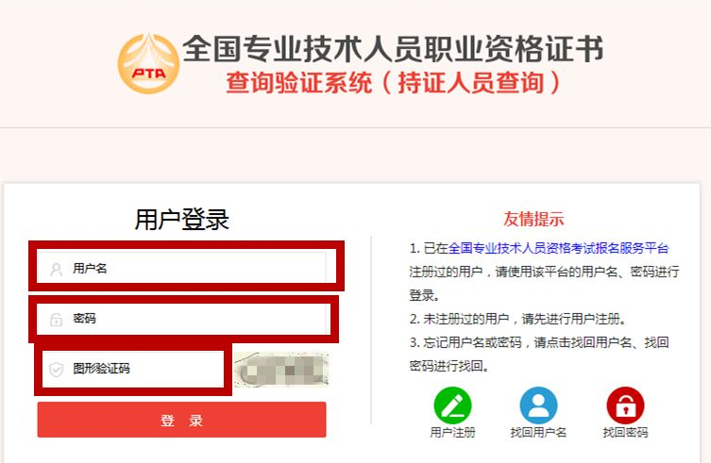Click the shield icon in captcha field
Screen dimensions: 711x463
tap(57, 370)
